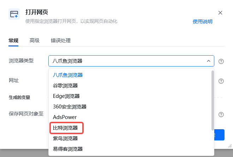Close the 打开网页 dialog
The height and width of the screenshot is (157, 233).
click(x=220, y=13)
